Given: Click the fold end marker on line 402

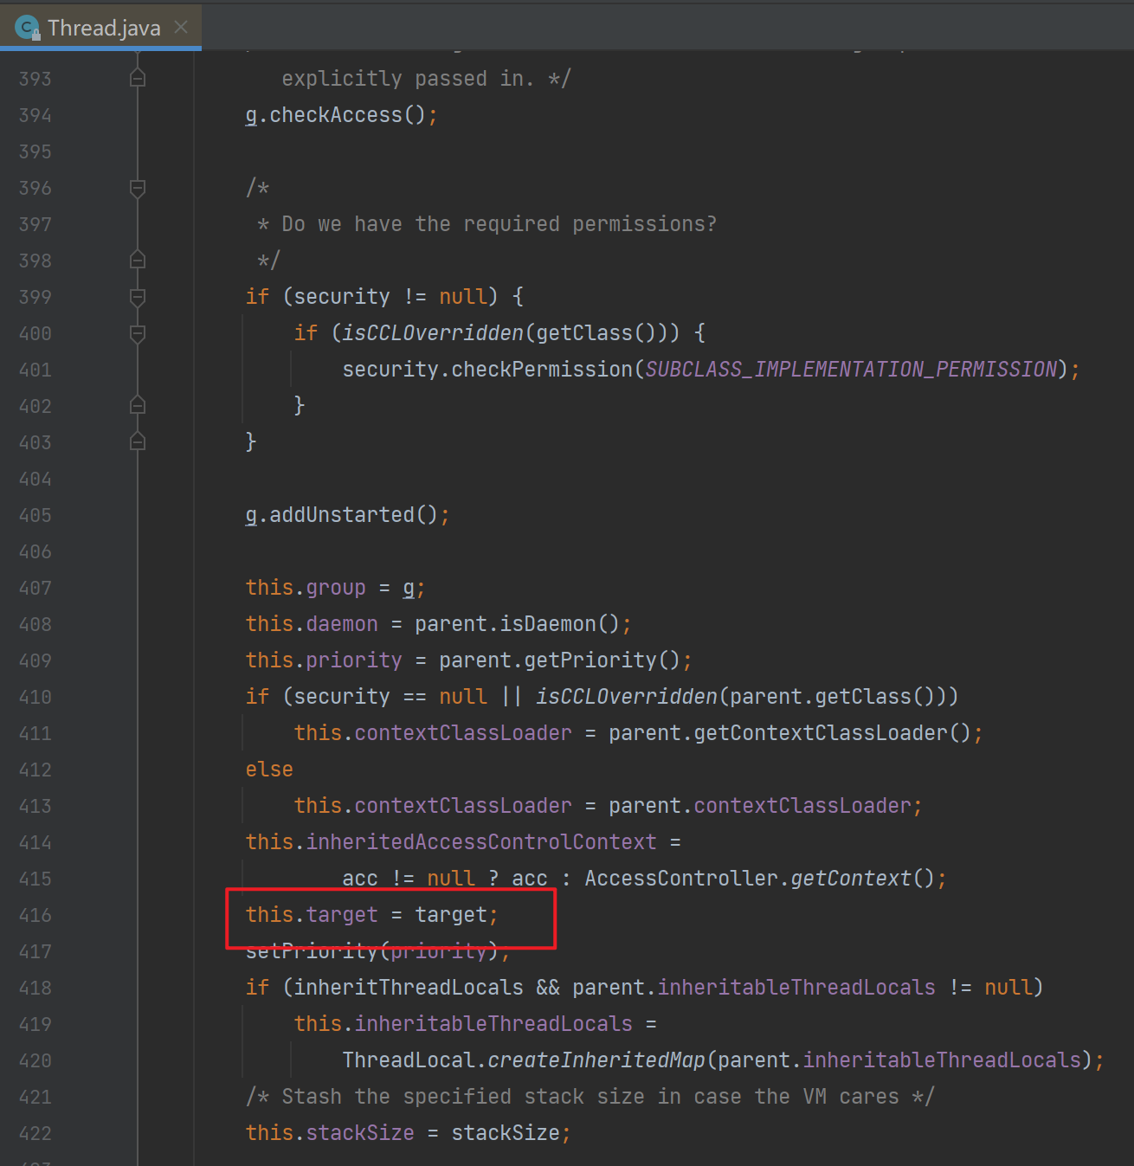Looking at the screenshot, I should (137, 406).
